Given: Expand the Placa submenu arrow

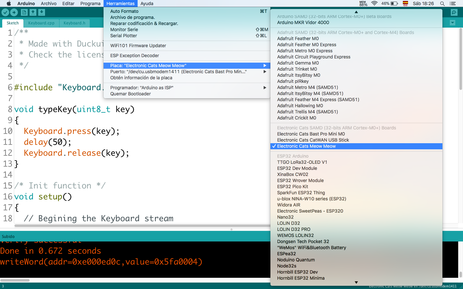Looking at the screenshot, I should click(x=265, y=66).
